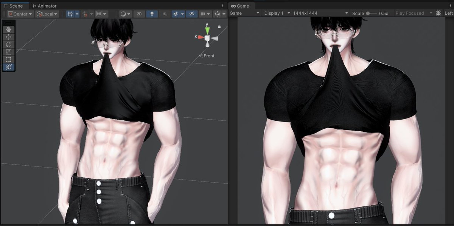
Task: Select the Transform tool
Action: coord(9,67)
